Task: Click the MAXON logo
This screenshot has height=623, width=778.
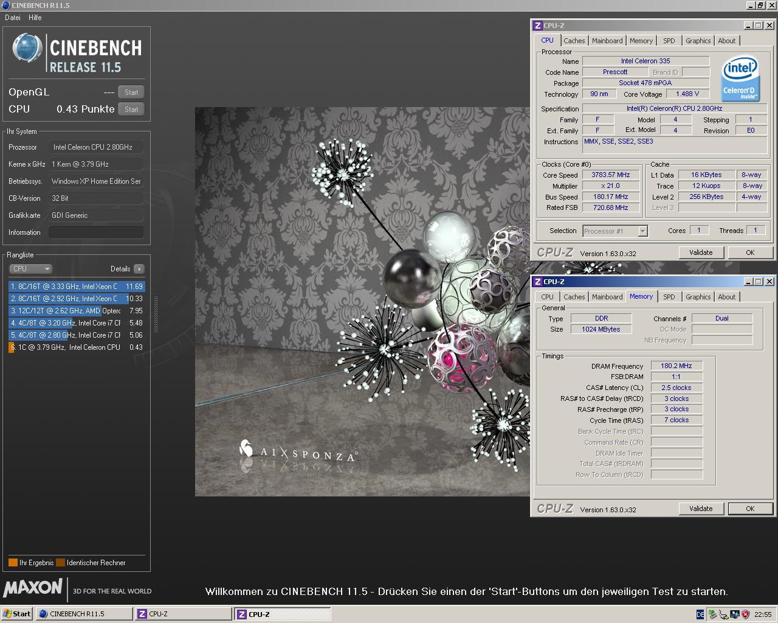Action: (x=33, y=588)
